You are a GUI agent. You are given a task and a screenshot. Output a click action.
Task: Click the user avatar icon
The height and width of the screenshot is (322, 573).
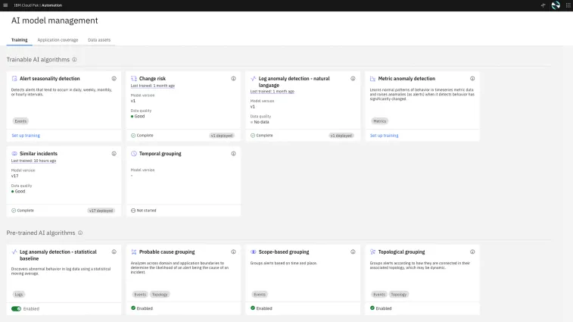pos(556,5)
